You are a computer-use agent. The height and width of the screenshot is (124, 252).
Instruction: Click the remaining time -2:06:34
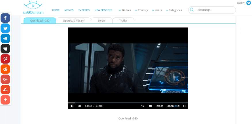159,106
